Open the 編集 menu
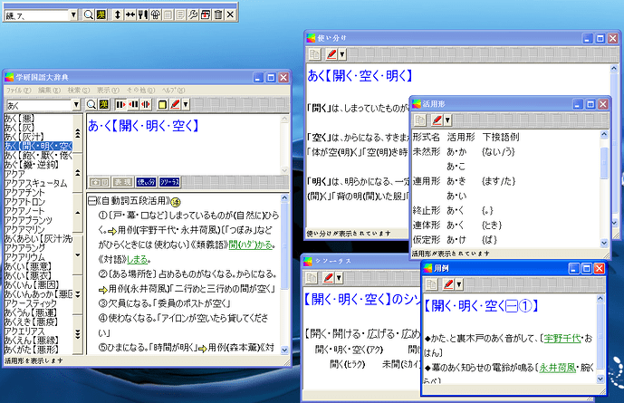Image resolution: width=624 pixels, height=403 pixels. (49, 91)
